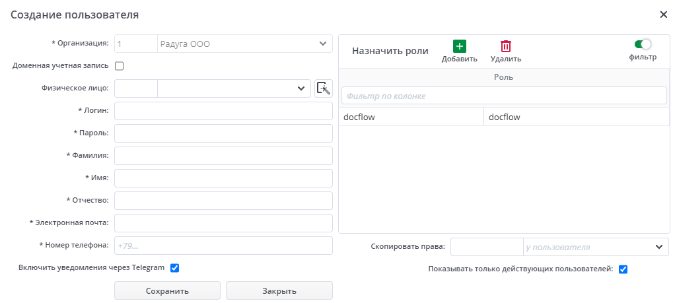
Task: Expand the Организация dropdown arrow
Action: [x=323, y=44]
